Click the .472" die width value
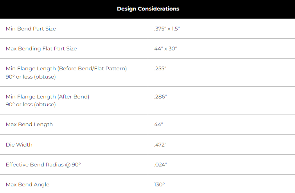The height and width of the screenshot is (193, 295). pyautogui.click(x=160, y=145)
